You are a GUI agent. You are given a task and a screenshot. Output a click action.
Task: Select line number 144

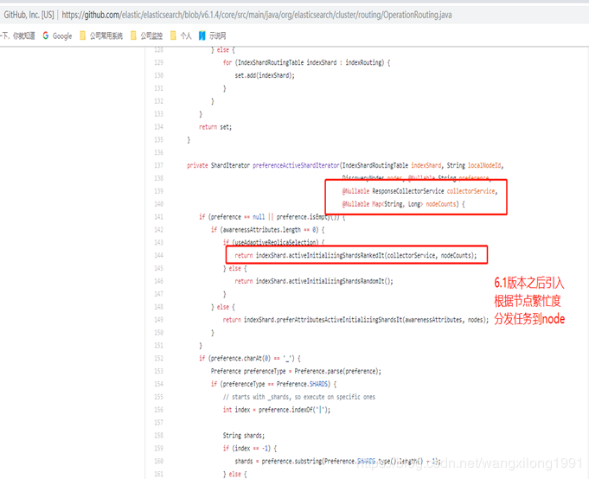click(x=158, y=255)
